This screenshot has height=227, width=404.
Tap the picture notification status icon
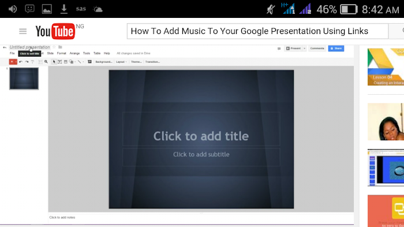point(47,9)
